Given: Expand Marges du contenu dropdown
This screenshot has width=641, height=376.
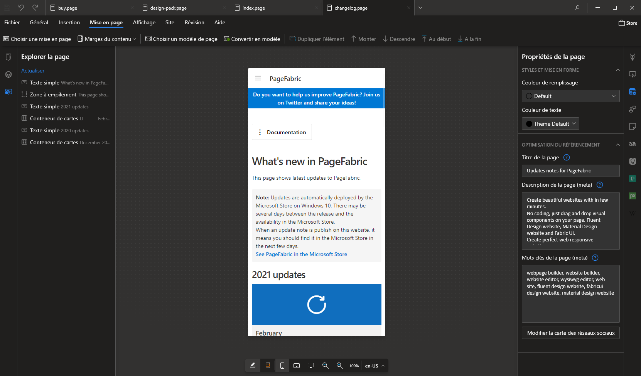Looking at the screenshot, I should coord(107,39).
